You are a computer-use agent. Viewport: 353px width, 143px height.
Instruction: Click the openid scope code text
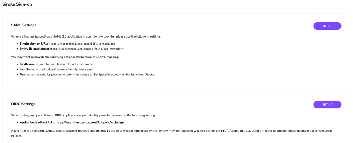[x=50, y=131]
